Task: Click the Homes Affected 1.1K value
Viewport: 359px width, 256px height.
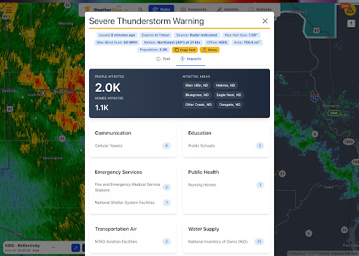Action: pos(102,108)
